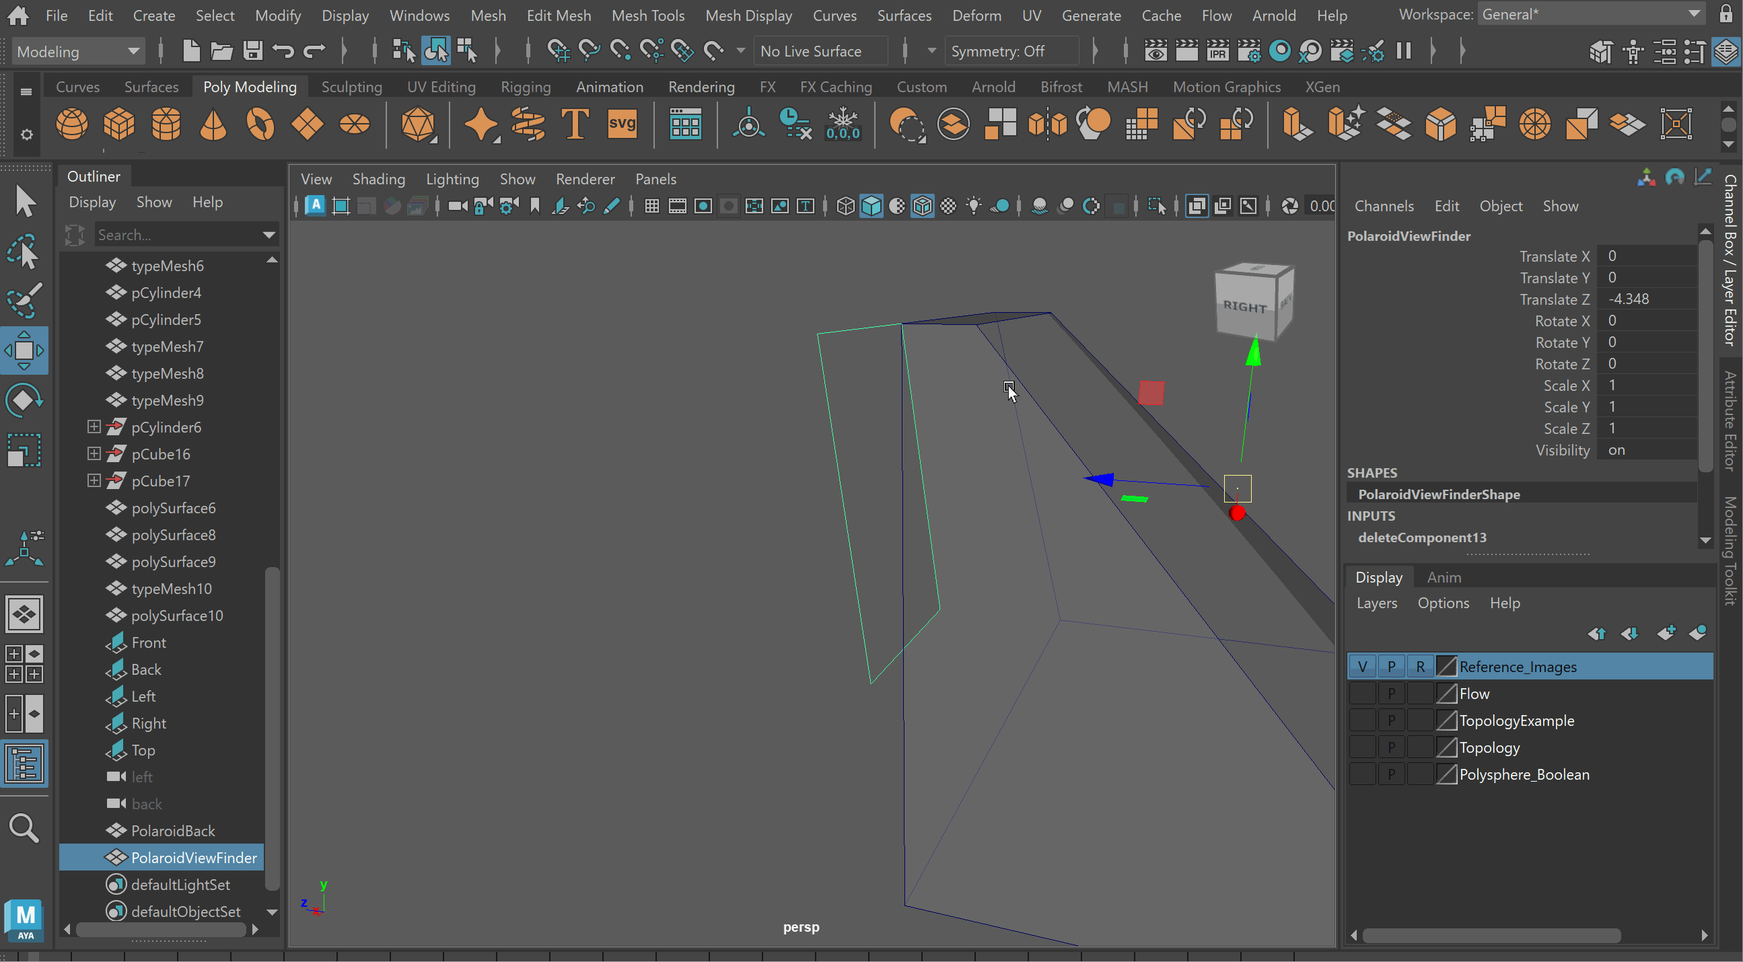Click the Undo arrow icon
This screenshot has height=962, width=1743.
(283, 50)
